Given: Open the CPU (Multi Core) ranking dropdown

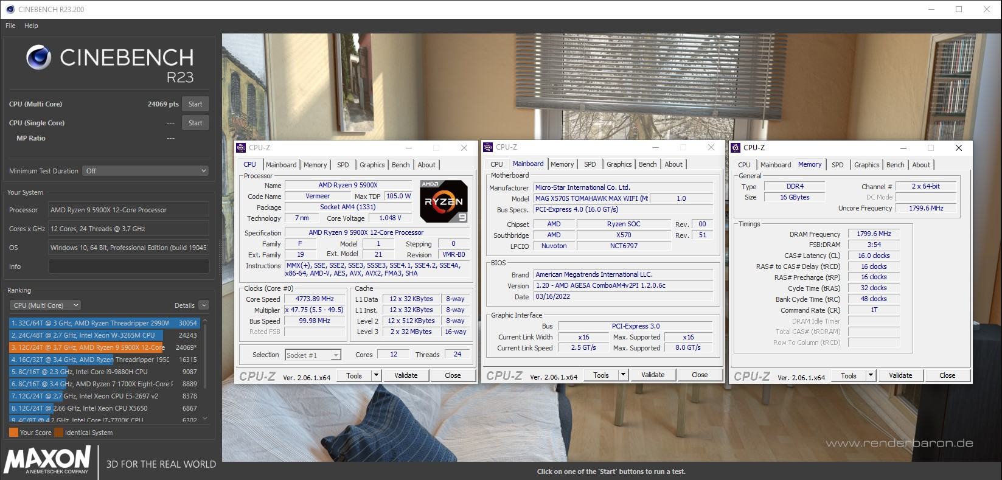Looking at the screenshot, I should (x=45, y=305).
